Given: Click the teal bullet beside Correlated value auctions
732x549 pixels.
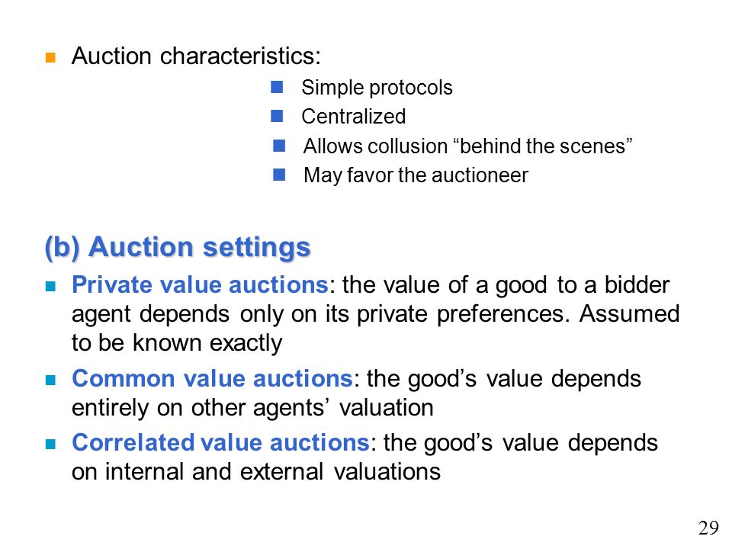Looking at the screenshot, I should pos(50,444).
